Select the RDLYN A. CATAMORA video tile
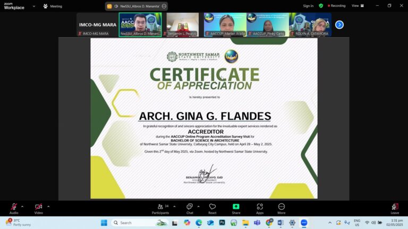This screenshot has width=408, height=229. coord(310,25)
